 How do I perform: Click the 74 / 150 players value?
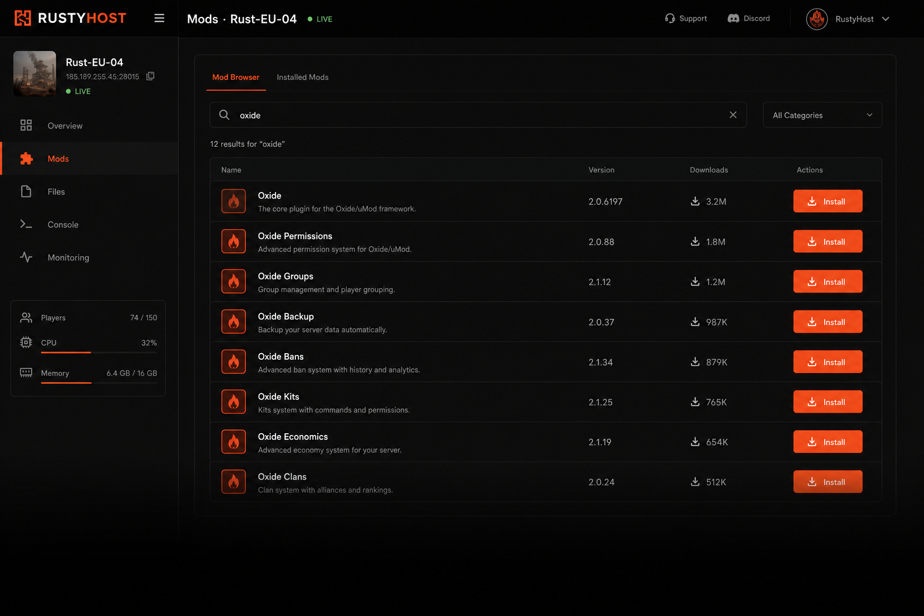(x=144, y=318)
